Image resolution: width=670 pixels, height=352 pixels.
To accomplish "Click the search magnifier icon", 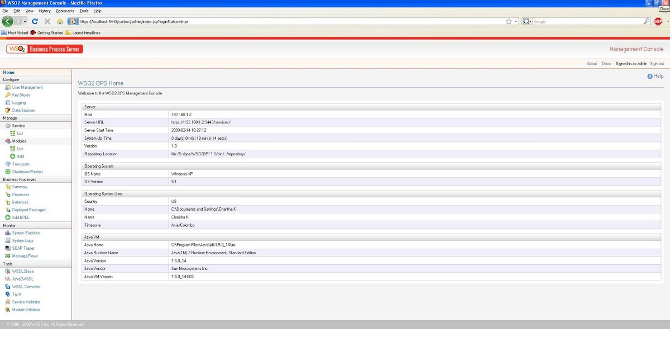I will coord(647,21).
